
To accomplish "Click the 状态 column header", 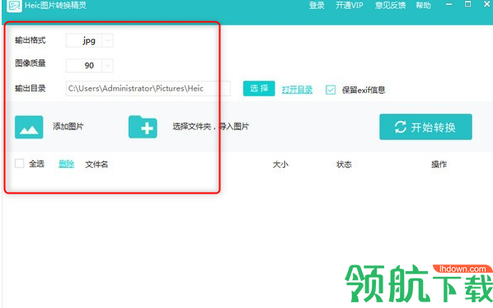I will pos(344,164).
